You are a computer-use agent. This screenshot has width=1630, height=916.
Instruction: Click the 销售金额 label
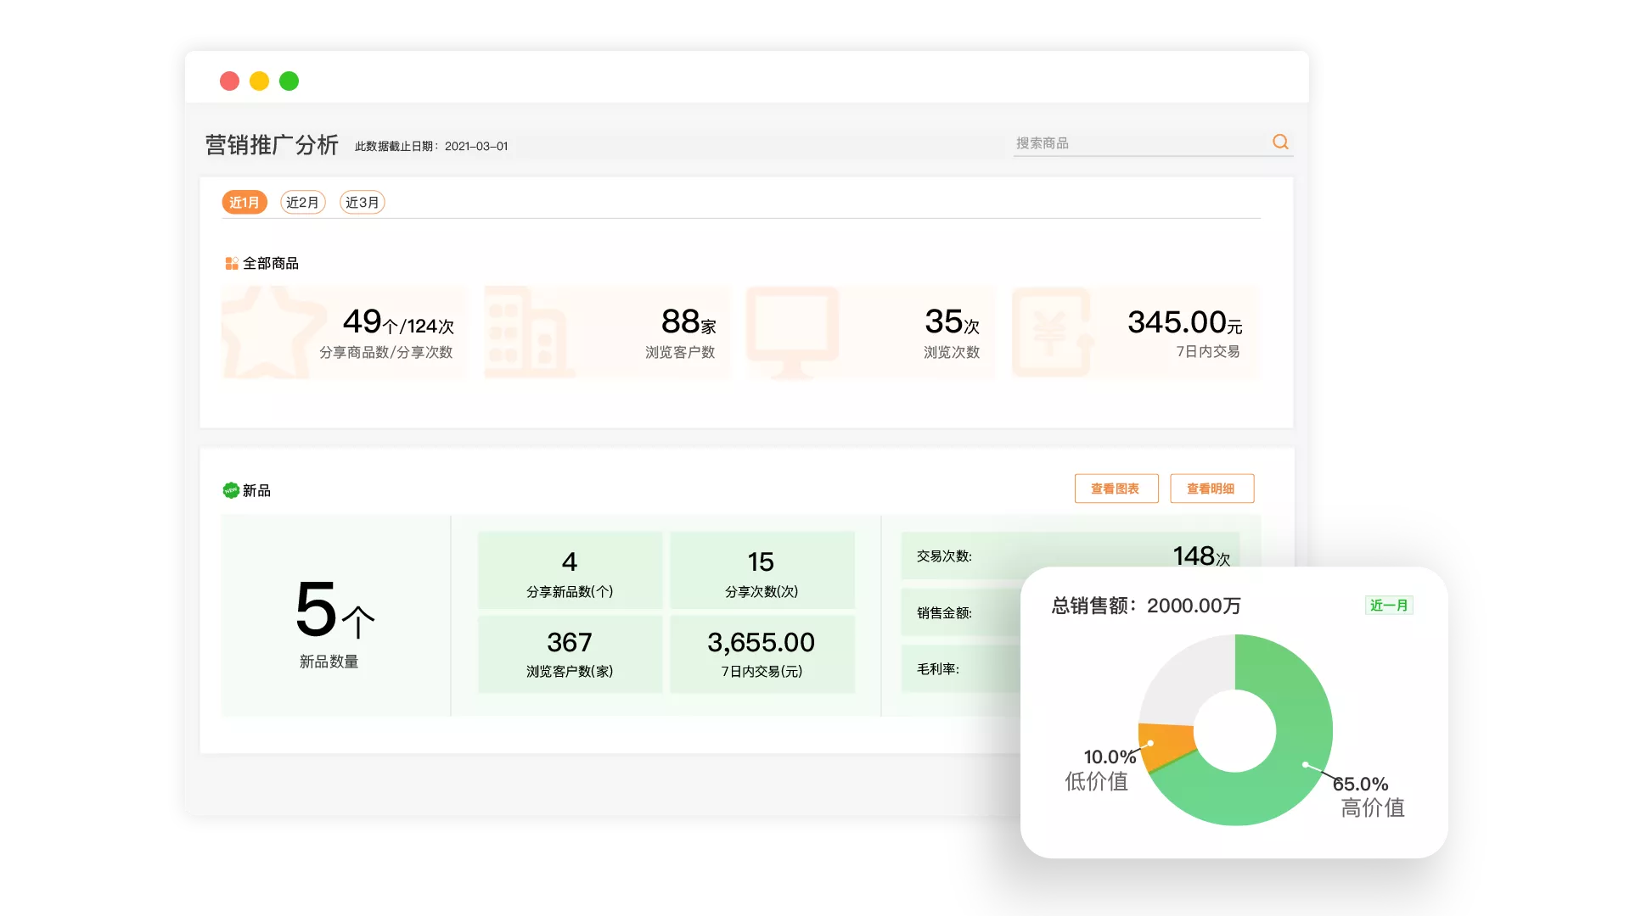[x=944, y=612]
